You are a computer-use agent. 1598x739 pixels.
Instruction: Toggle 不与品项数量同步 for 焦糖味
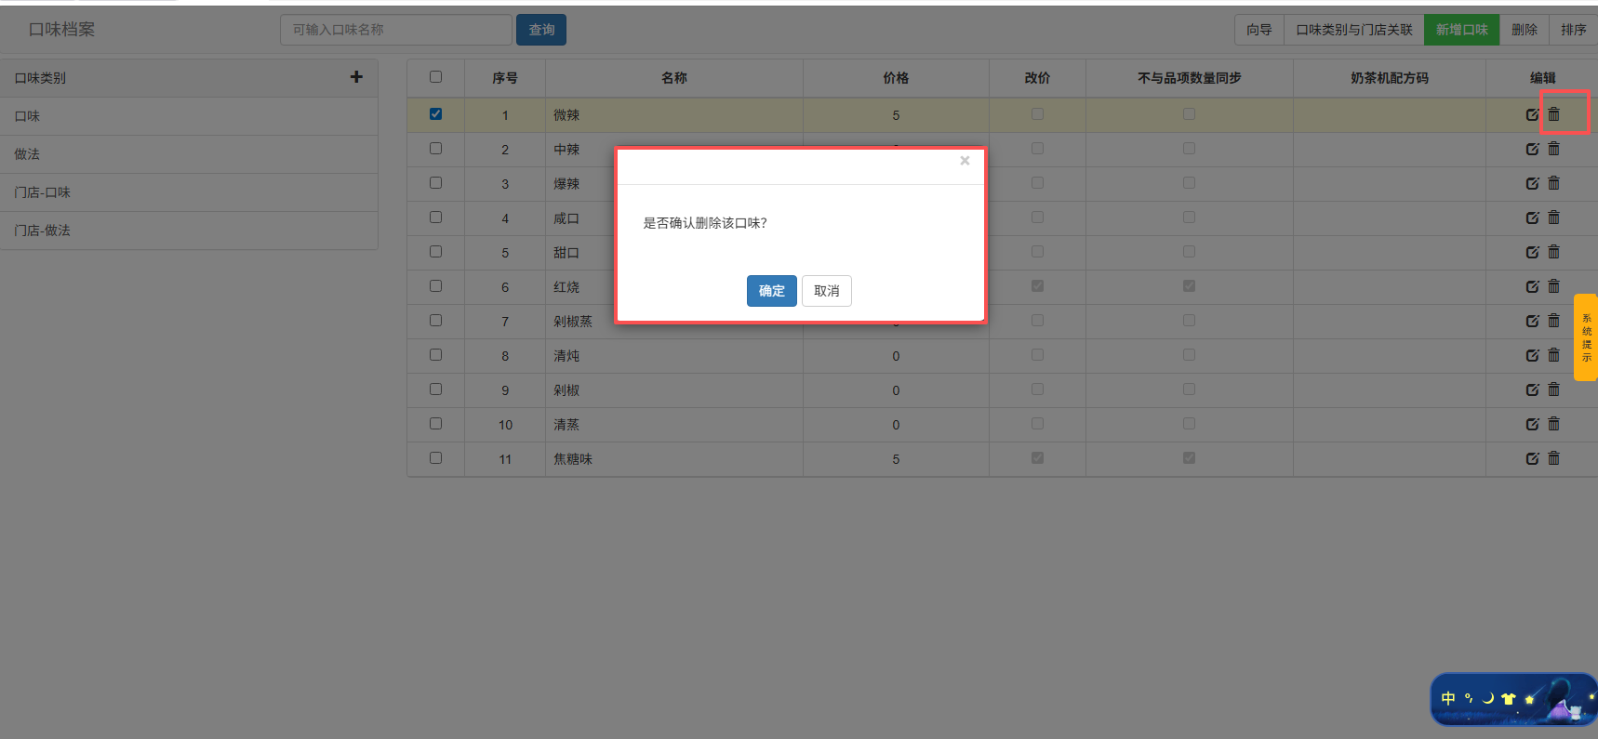pos(1189,458)
